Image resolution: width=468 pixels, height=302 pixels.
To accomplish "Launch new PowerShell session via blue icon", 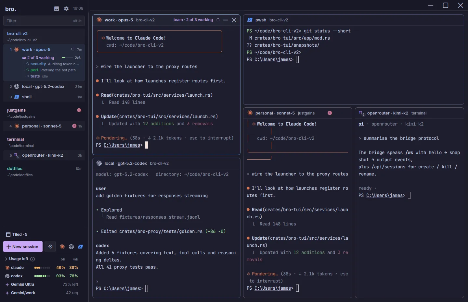I will point(81,247).
